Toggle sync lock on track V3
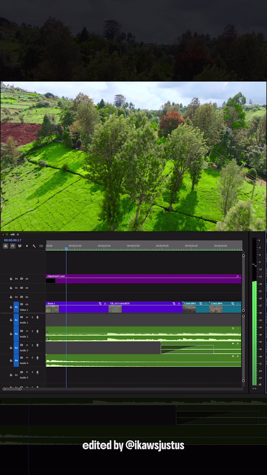Viewport: 267px width, 475px height. point(22,288)
